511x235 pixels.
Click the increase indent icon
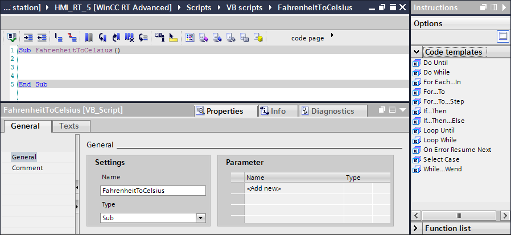[x=28, y=38]
